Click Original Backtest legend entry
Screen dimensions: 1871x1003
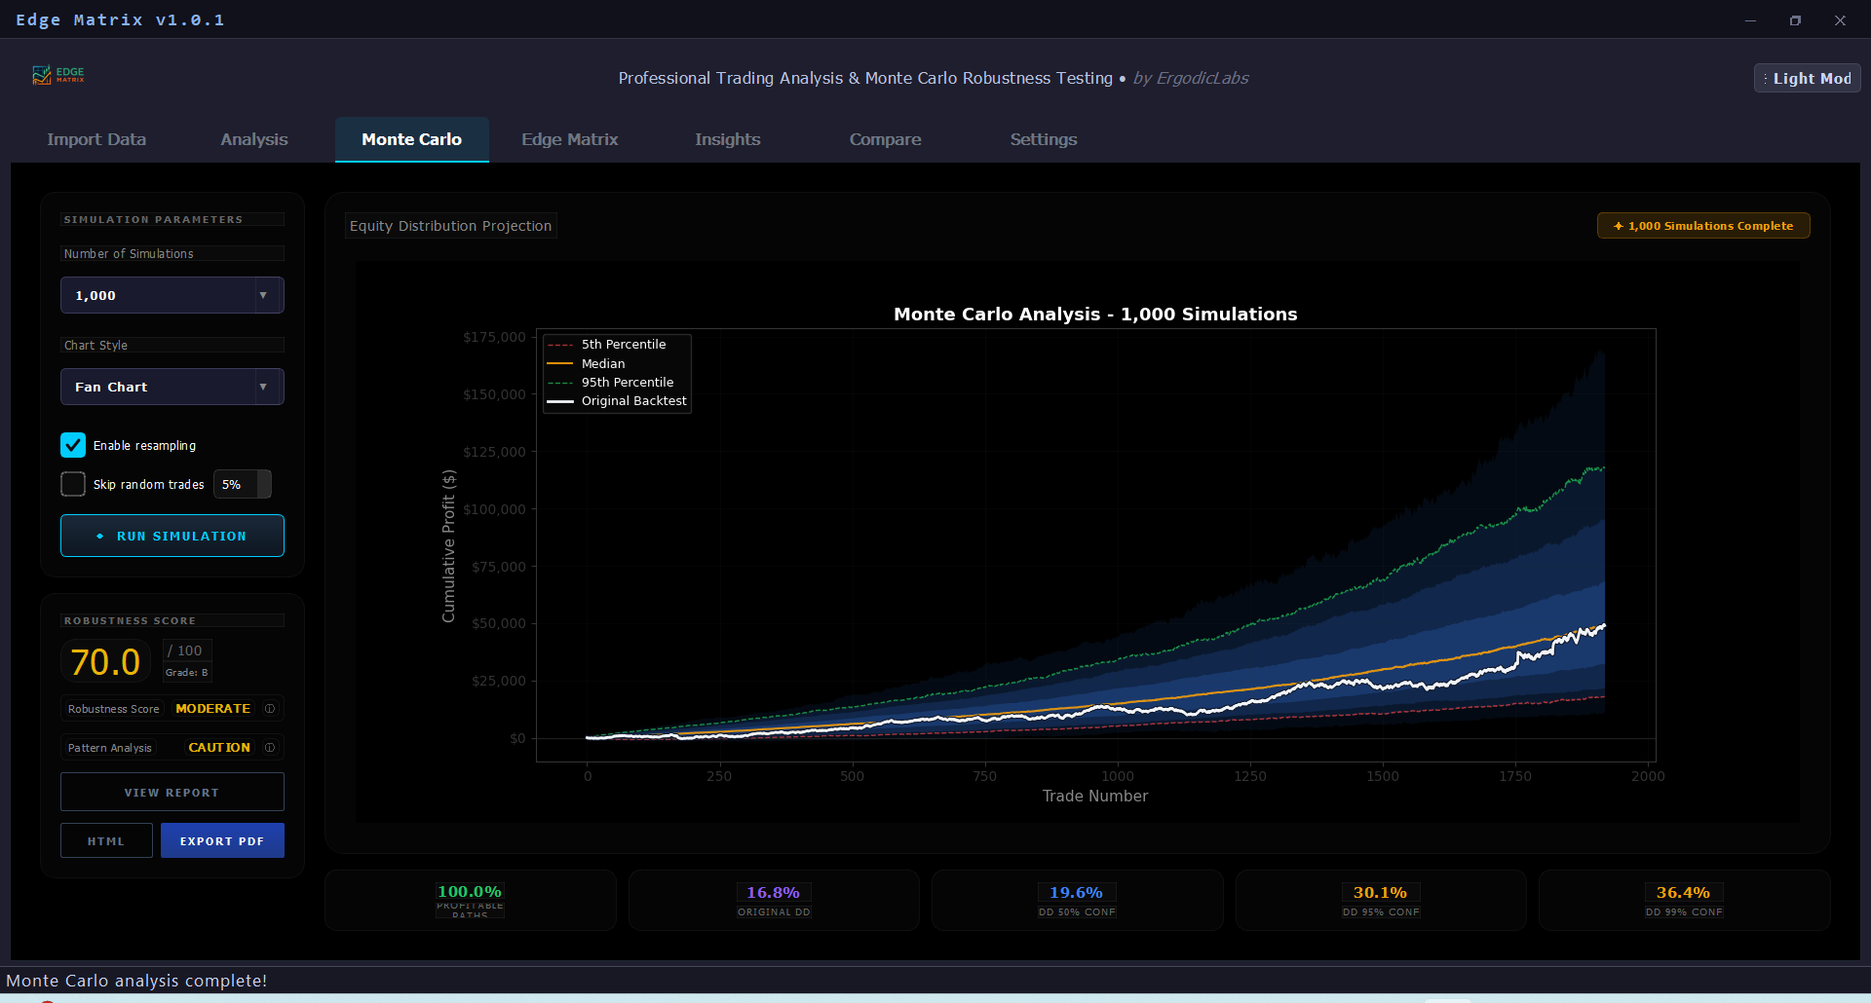(617, 401)
